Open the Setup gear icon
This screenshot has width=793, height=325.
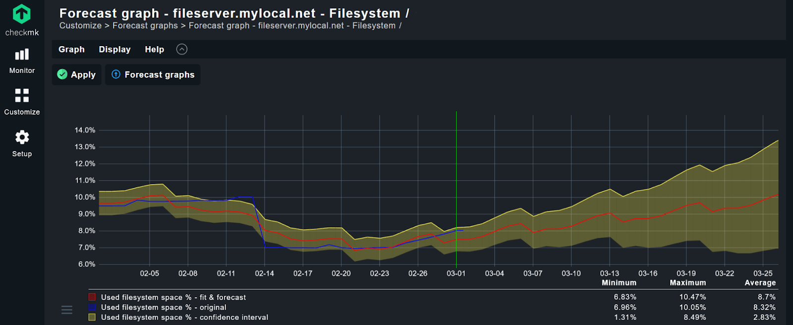pos(22,137)
